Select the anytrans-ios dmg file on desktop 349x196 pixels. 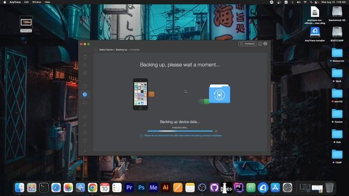(x=315, y=15)
